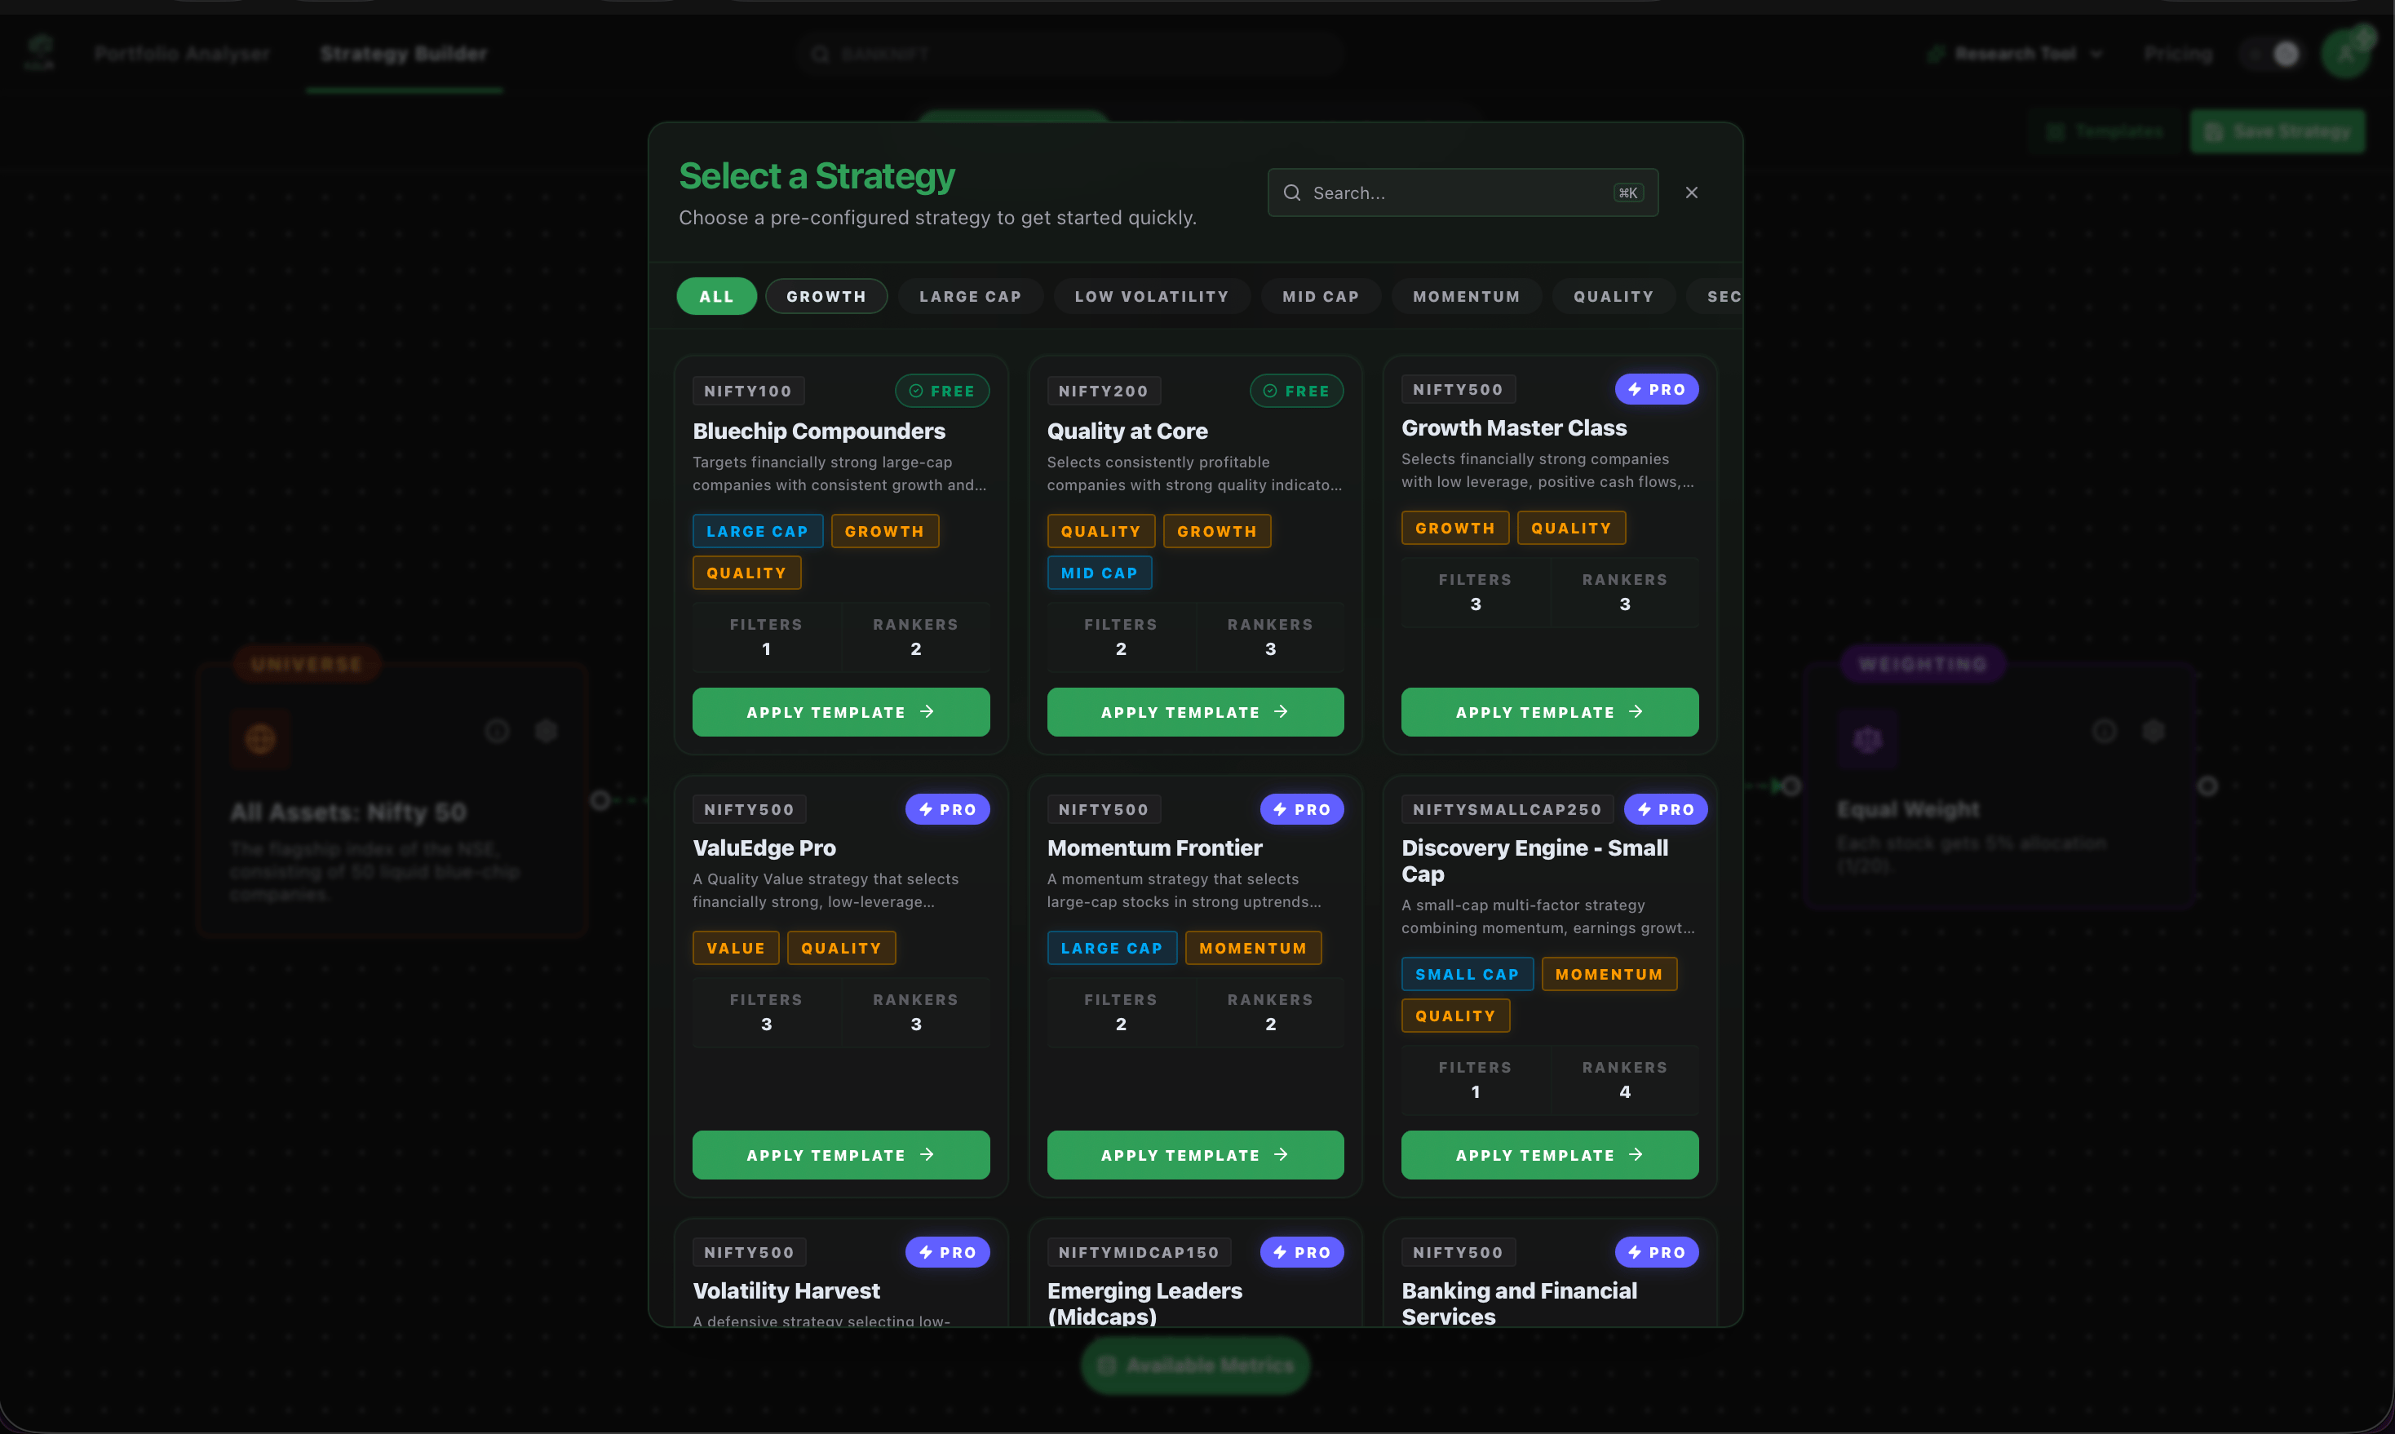Open the Pricing link
The width and height of the screenshot is (2395, 1434).
click(x=2178, y=54)
